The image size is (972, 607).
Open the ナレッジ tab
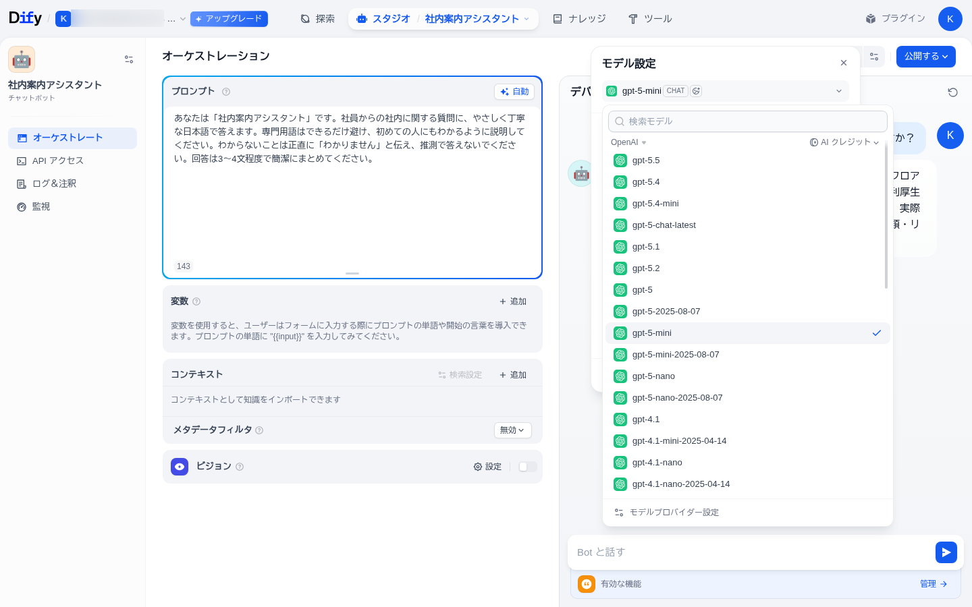coord(579,19)
